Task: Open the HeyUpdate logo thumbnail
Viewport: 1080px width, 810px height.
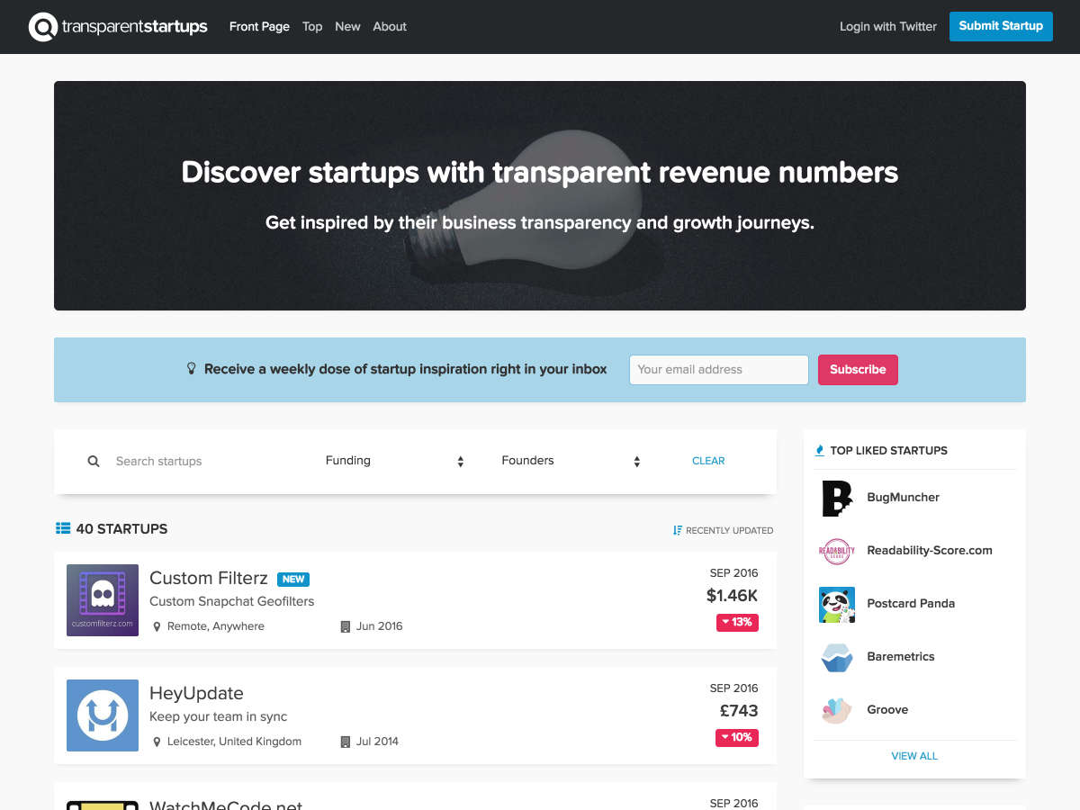Action: pyautogui.click(x=103, y=715)
